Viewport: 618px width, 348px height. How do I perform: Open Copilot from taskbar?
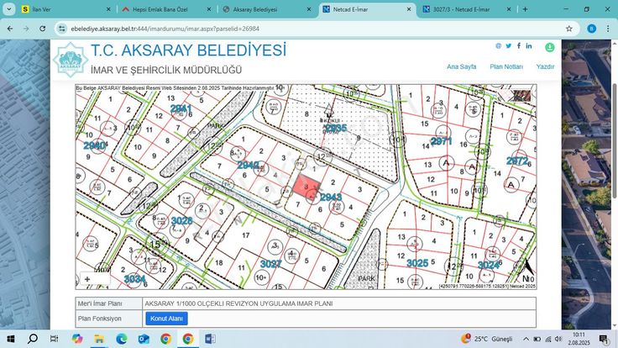click(77, 339)
